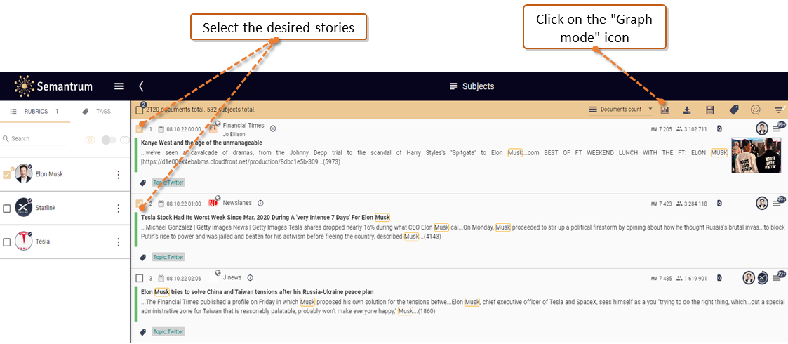Open three-dot menu for Starlink
Screen dimensions: 788x344
[x=119, y=209]
